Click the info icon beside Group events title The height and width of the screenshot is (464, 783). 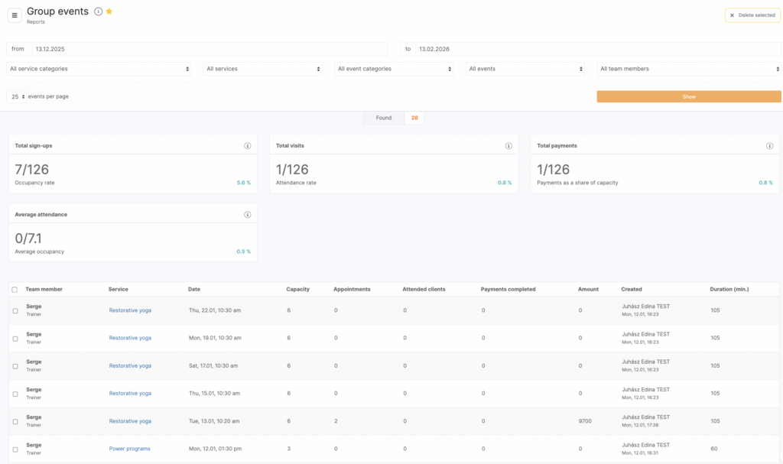tap(98, 11)
